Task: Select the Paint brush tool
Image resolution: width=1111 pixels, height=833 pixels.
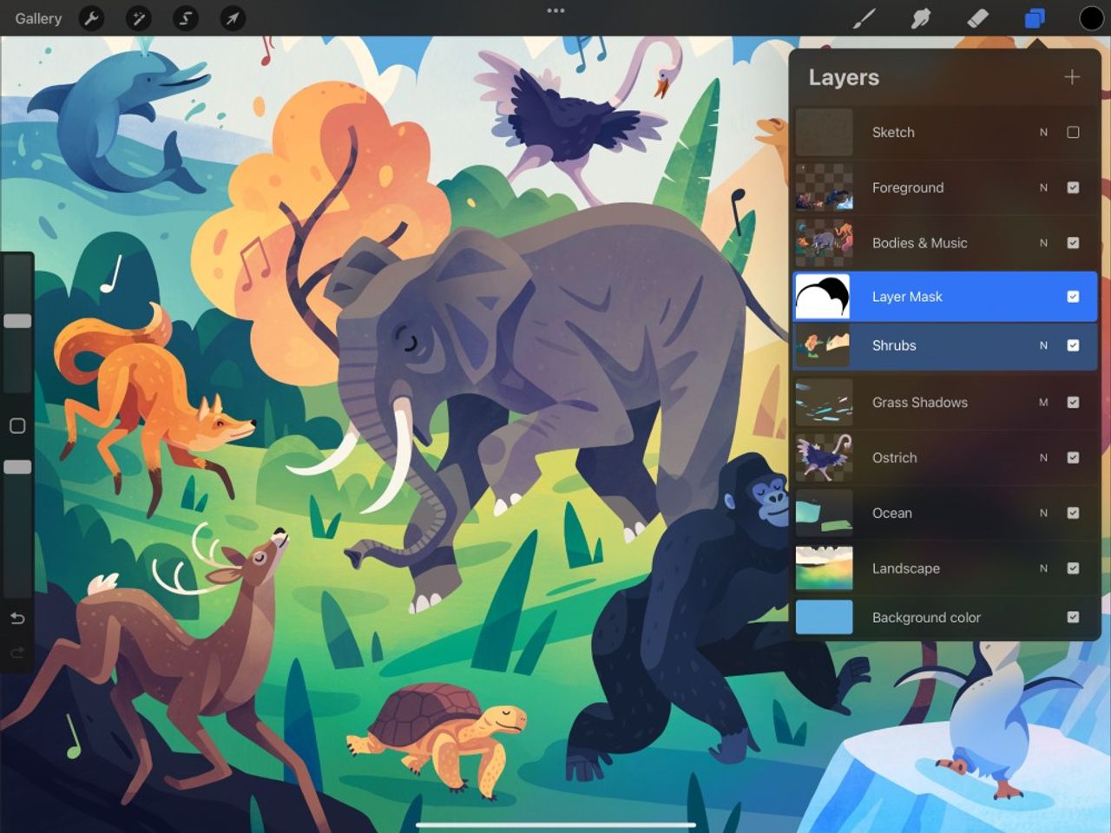Action: (x=864, y=18)
